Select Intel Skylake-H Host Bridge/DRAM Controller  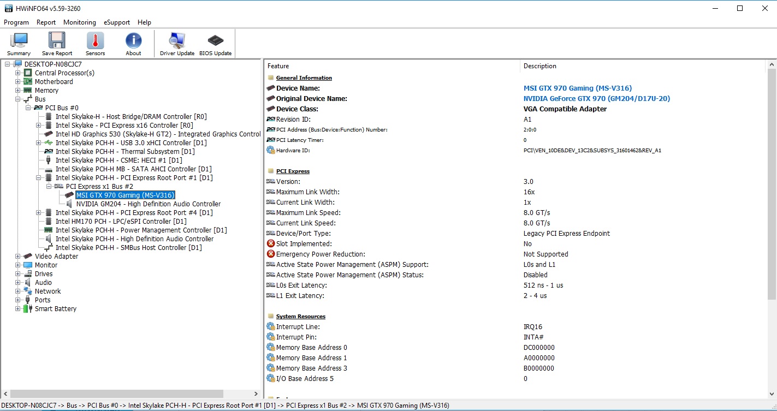point(131,117)
